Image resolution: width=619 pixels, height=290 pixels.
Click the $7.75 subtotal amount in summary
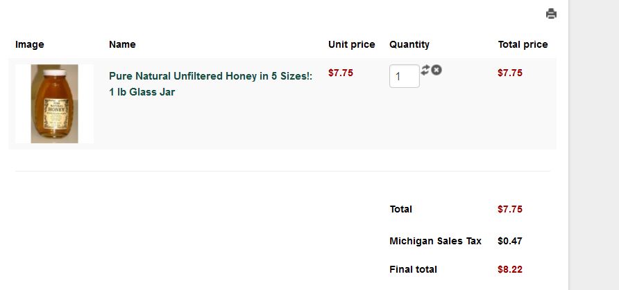click(x=510, y=209)
